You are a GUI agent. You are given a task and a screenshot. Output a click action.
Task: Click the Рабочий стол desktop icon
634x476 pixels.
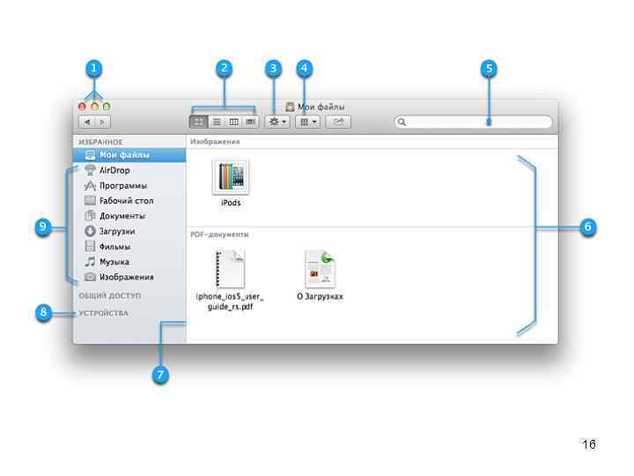[90, 201]
